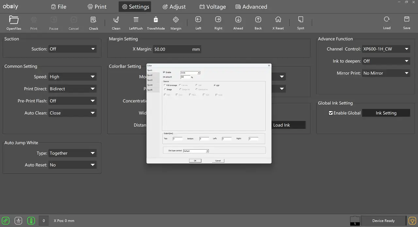The width and height of the screenshot is (418, 227).
Task: Activate the LeftFlush toolbar icon
Action: click(x=136, y=20)
